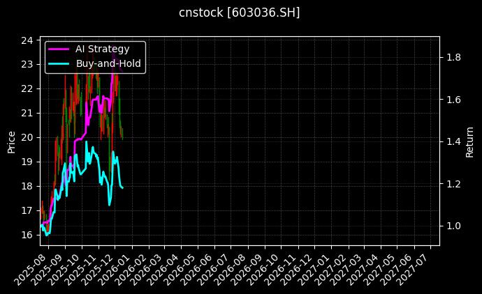
Task: Click the 16 price tick label
Action: coord(27,235)
